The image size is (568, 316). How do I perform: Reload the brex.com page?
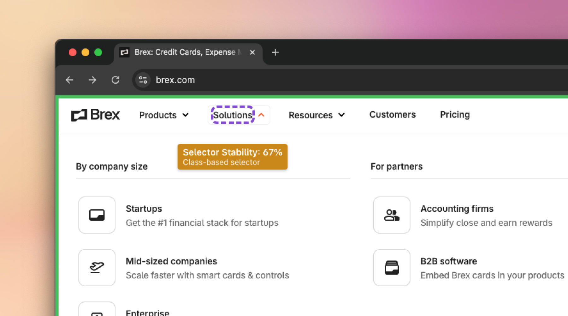115,80
